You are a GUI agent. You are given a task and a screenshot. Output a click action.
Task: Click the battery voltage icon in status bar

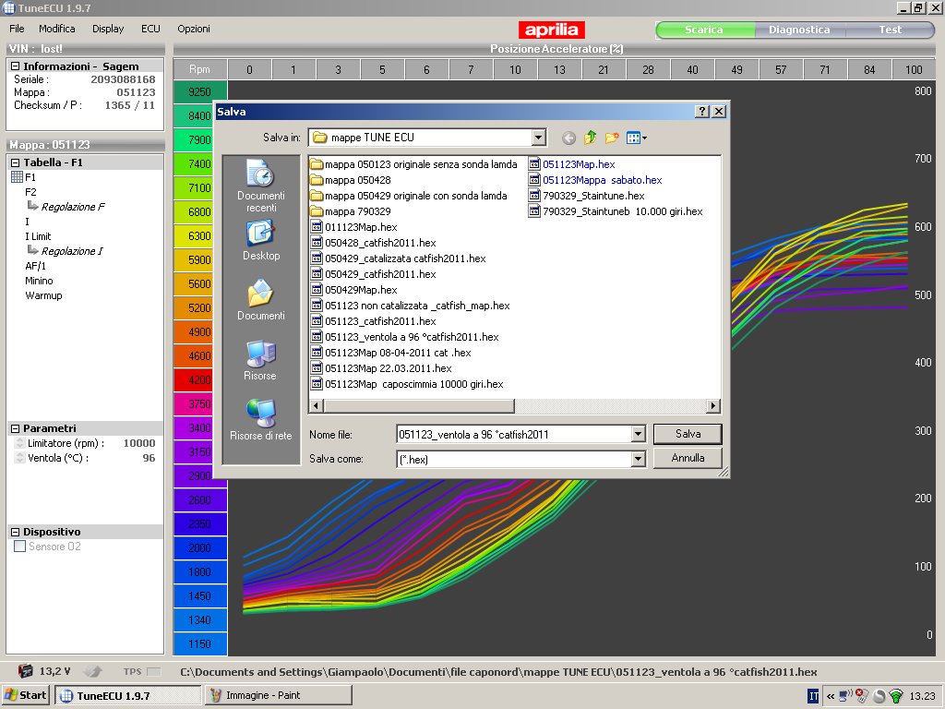[x=25, y=671]
